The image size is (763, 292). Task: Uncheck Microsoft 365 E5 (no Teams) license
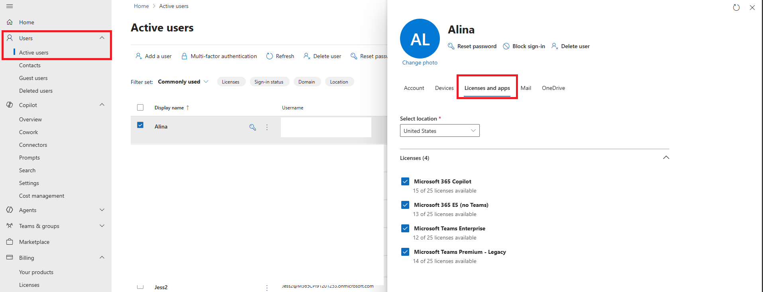pos(405,205)
